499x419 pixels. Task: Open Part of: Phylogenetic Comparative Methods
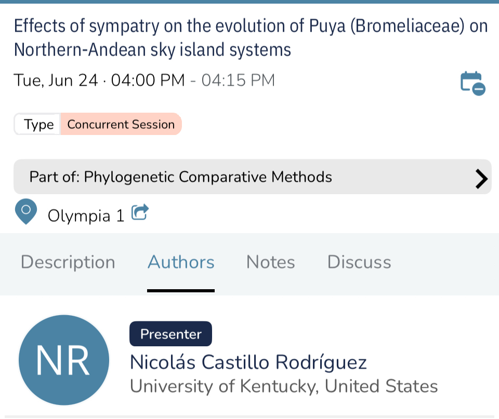pyautogui.click(x=180, y=177)
